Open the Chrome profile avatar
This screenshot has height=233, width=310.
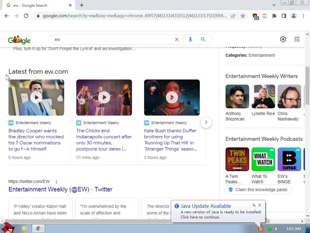coord(294,16)
